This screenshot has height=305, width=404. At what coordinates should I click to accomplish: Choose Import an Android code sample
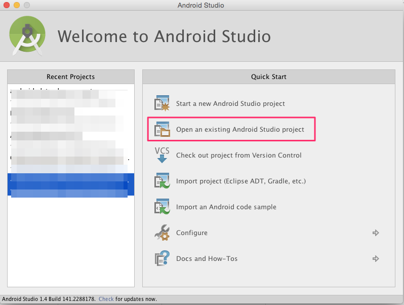point(226,207)
